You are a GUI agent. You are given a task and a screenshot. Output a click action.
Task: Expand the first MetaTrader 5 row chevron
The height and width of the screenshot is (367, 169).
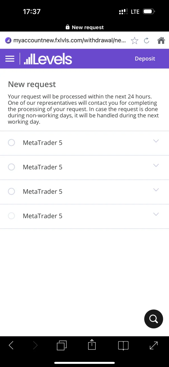coord(156,141)
